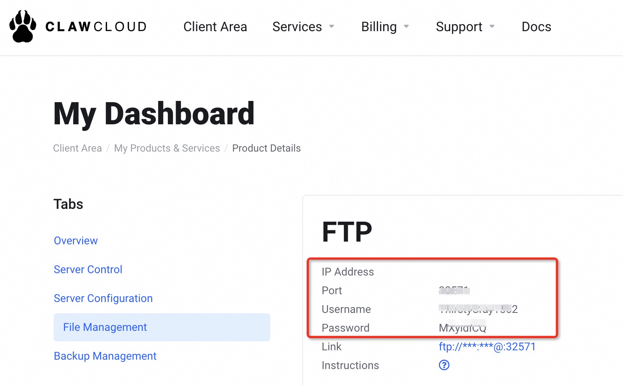Click the Product Details breadcrumb item

pyautogui.click(x=266, y=148)
